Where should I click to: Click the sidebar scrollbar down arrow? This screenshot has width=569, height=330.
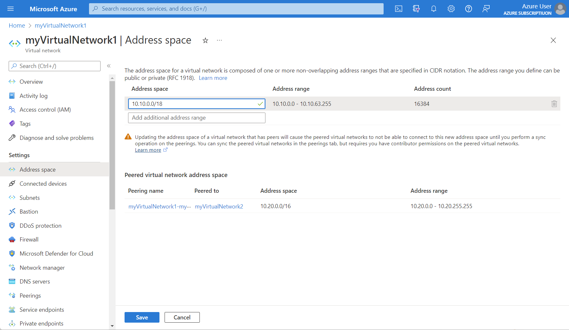(112, 326)
